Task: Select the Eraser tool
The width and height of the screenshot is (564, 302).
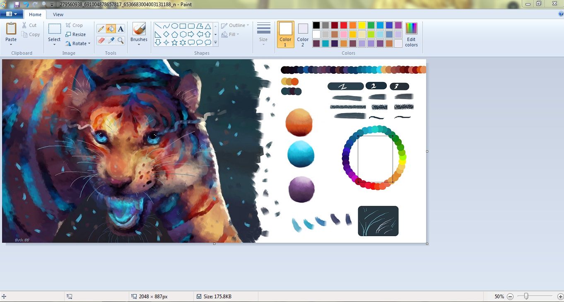Action: 101,40
